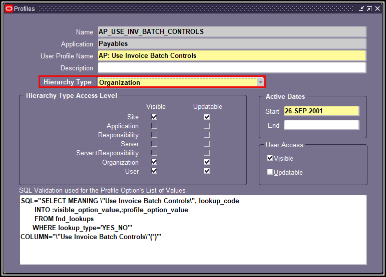Screen dimensions: 386x277
Task: Open the Hierarchy Type dropdown arrow
Action: pyautogui.click(x=260, y=82)
